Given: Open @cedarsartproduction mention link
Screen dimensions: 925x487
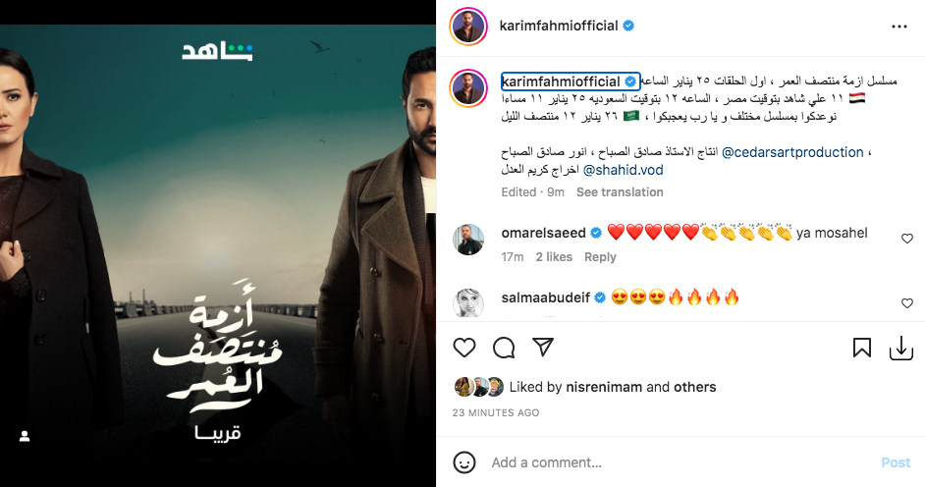Looking at the screenshot, I should click(792, 152).
